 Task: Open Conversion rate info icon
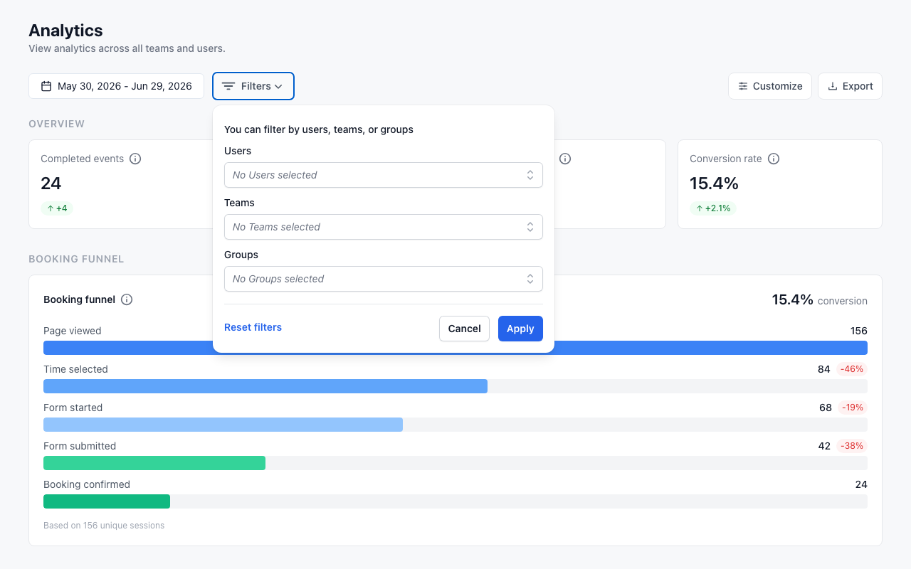(774, 159)
